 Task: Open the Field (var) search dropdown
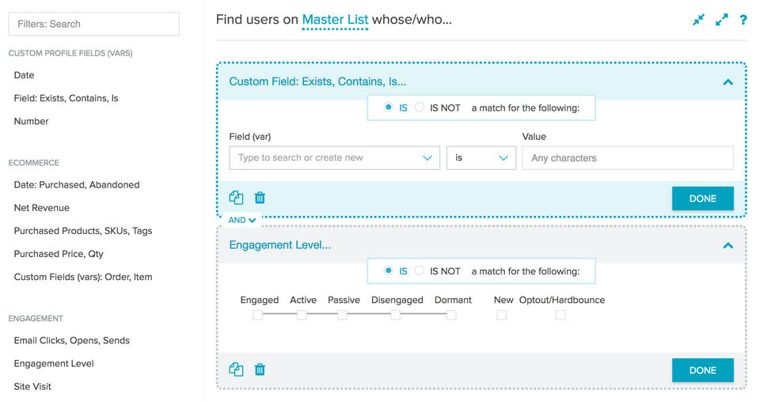pos(334,158)
